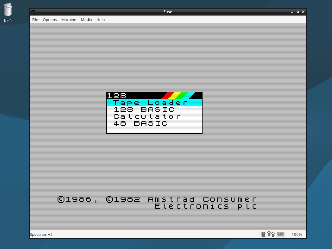332x249 pixels.
Task: Open the Options menu
Action: [50, 20]
